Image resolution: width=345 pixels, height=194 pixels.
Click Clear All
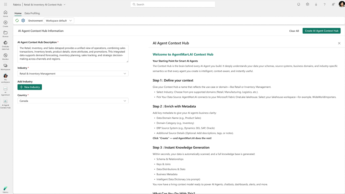(294, 31)
